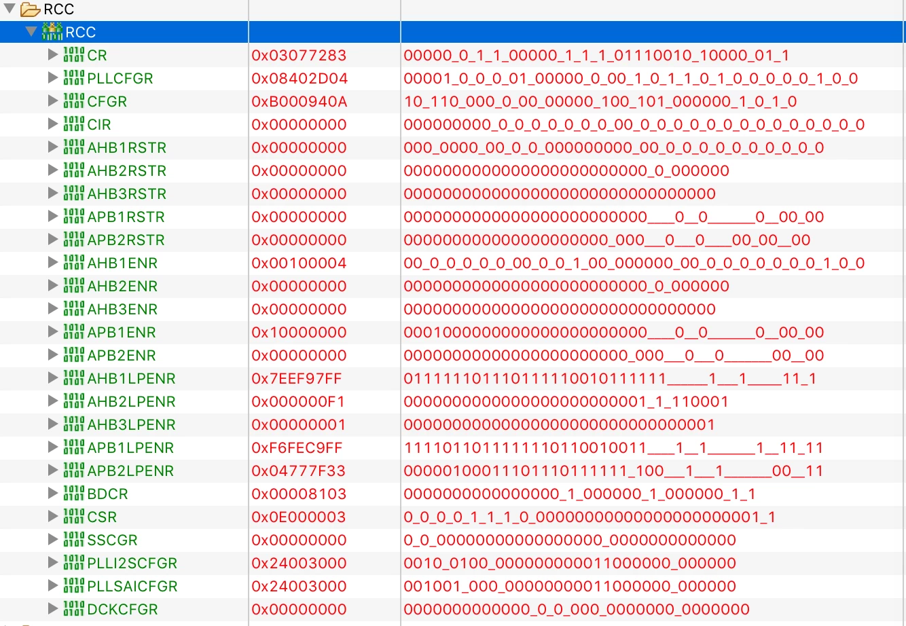The height and width of the screenshot is (626, 906).
Task: Click the RCC peripheral chip icon
Action: click(52, 32)
